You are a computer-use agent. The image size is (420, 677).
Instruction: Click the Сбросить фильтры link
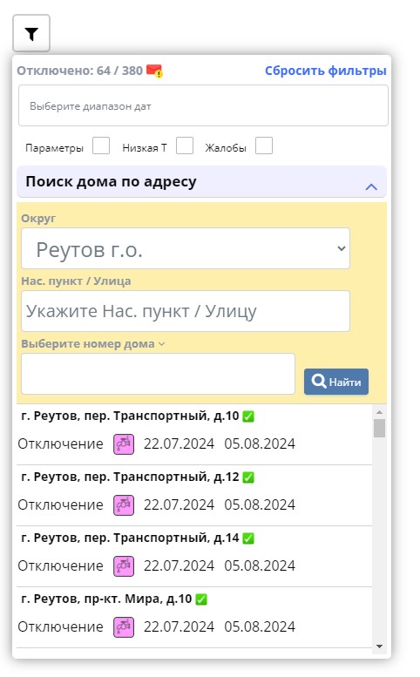coord(326,71)
